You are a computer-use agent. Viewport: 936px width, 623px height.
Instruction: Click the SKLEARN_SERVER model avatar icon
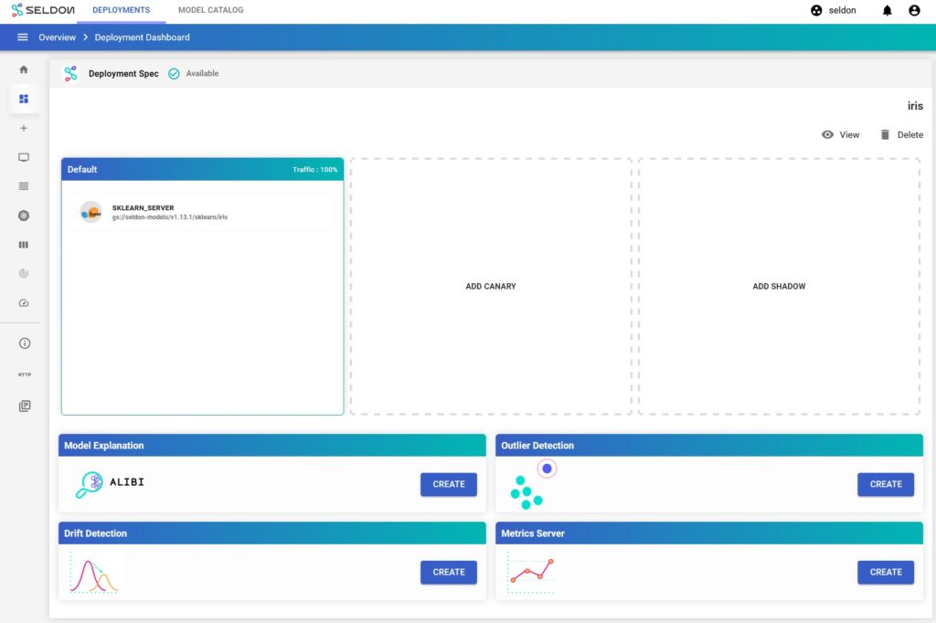(90, 212)
